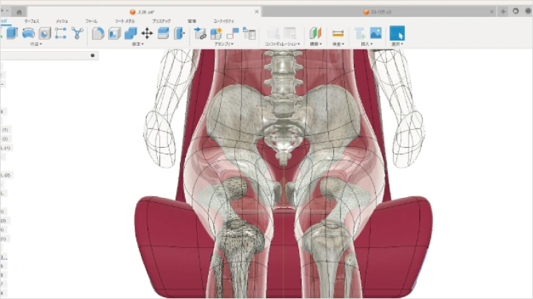This screenshot has height=299, width=533.
Task: Select the Fillet tool in Modify group
Action: pyautogui.click(x=98, y=33)
